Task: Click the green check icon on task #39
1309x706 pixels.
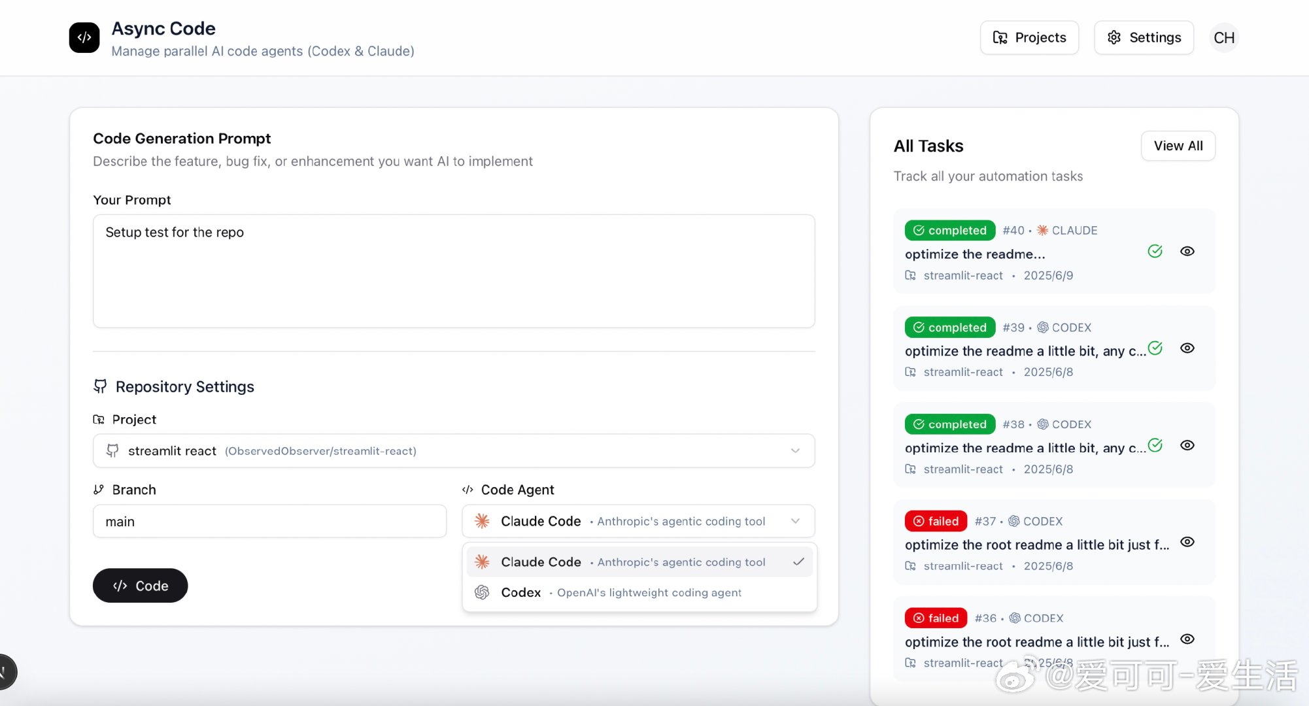Action: pyautogui.click(x=1155, y=348)
